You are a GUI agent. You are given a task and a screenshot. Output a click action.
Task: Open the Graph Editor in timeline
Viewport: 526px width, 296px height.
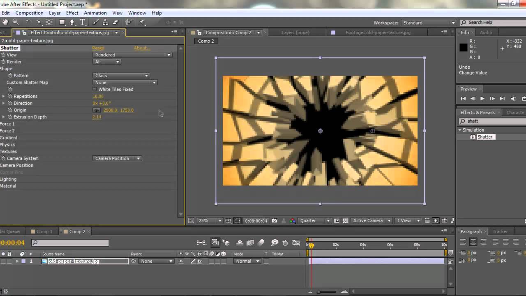coord(296,243)
